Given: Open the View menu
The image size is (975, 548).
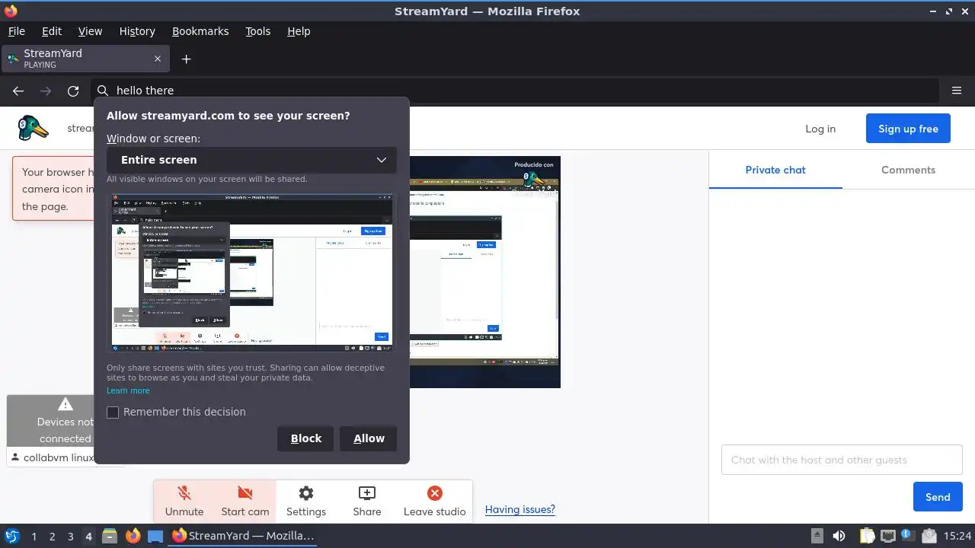Looking at the screenshot, I should coord(90,31).
